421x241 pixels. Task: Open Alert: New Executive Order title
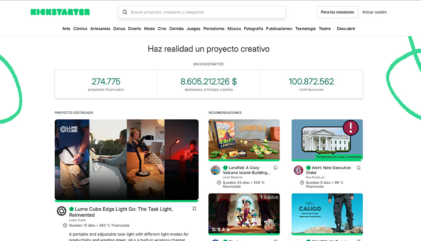pyautogui.click(x=328, y=170)
